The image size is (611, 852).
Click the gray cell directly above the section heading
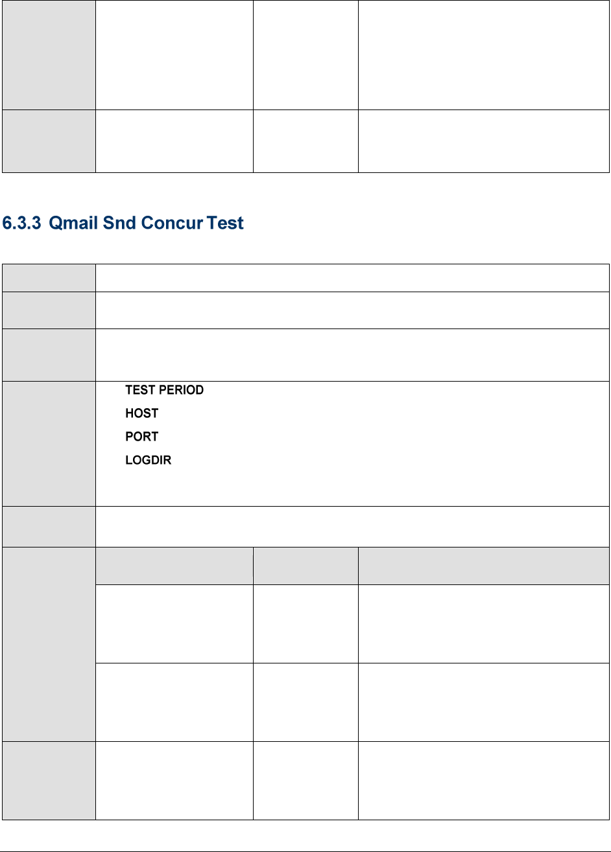49,141
